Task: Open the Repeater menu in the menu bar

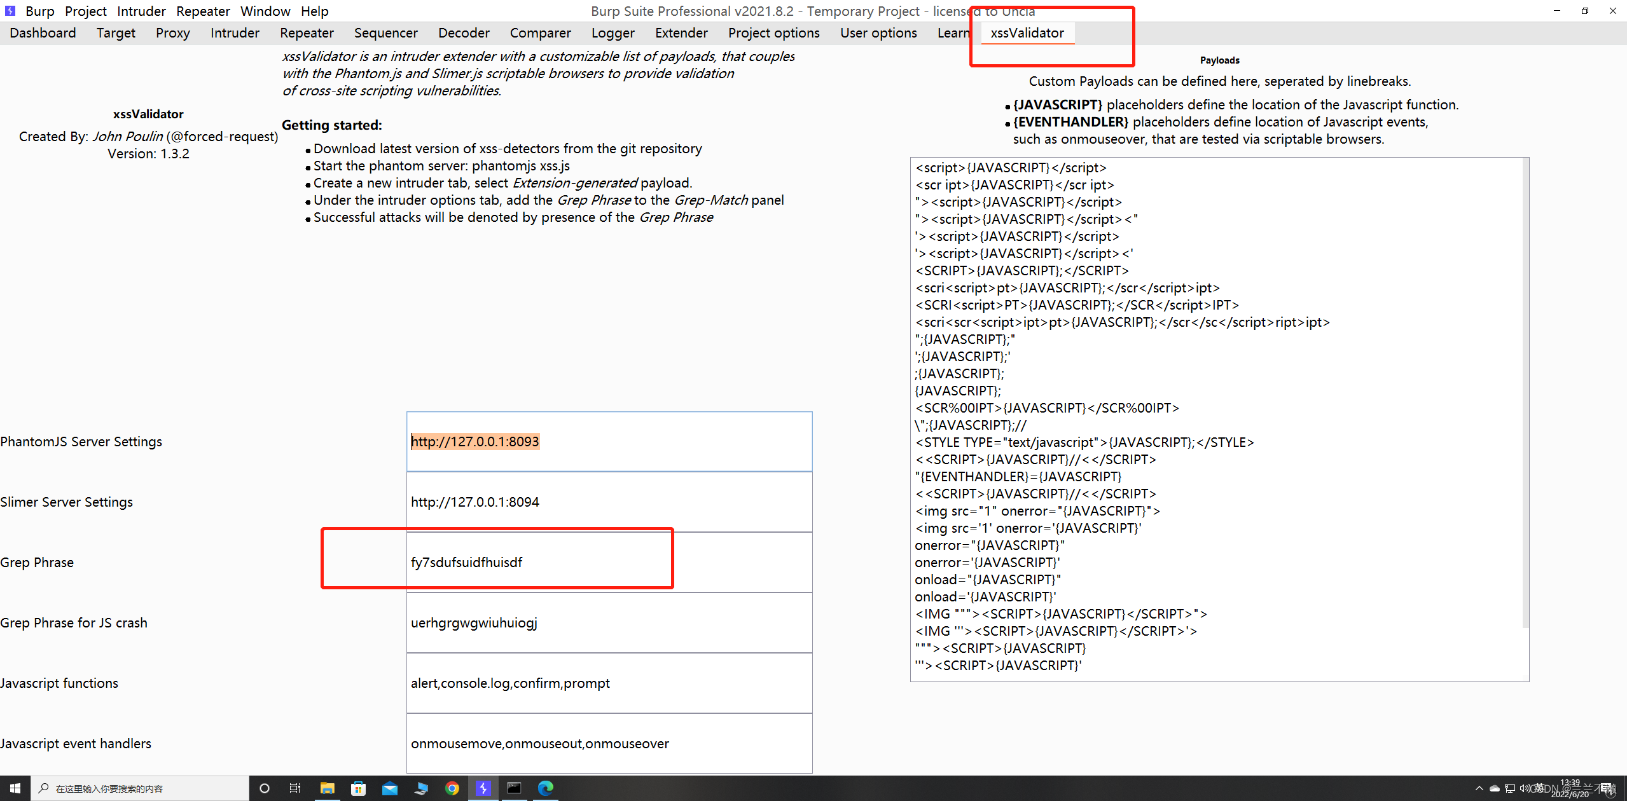Action: (x=203, y=11)
